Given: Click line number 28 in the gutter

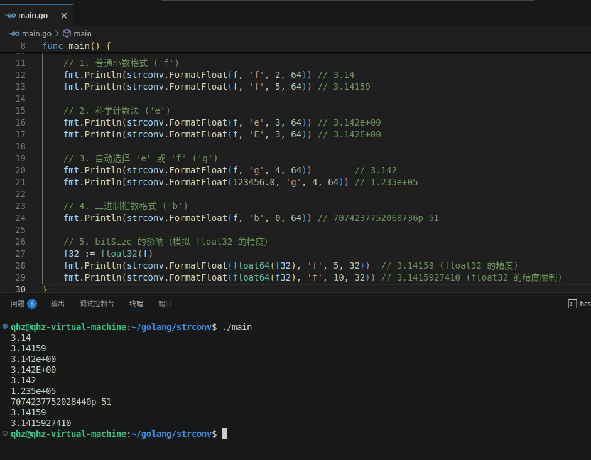Looking at the screenshot, I should click(x=20, y=265).
